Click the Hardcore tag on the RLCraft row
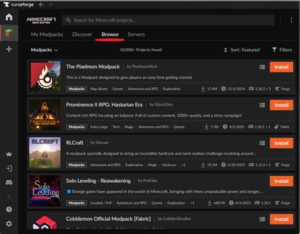Image resolution: width=300 pixels, height=234 pixels. coord(169,165)
